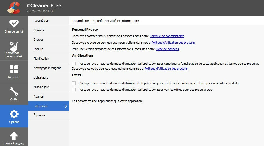Select the Nettoyage personnalisé broom icon
264x146 pixels.
coord(14,46)
